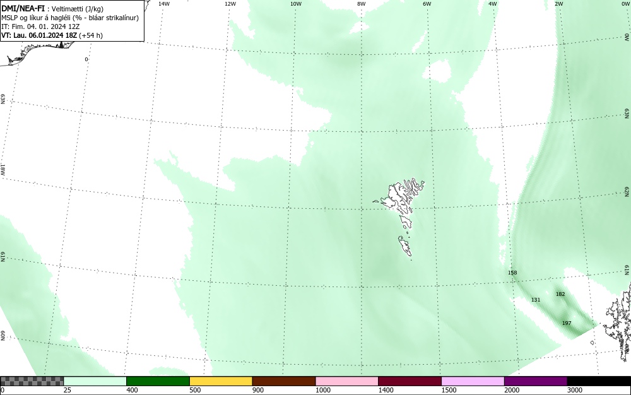The image size is (631, 395).
Task: Click the 14W longitude label at top
Action: [164, 4]
